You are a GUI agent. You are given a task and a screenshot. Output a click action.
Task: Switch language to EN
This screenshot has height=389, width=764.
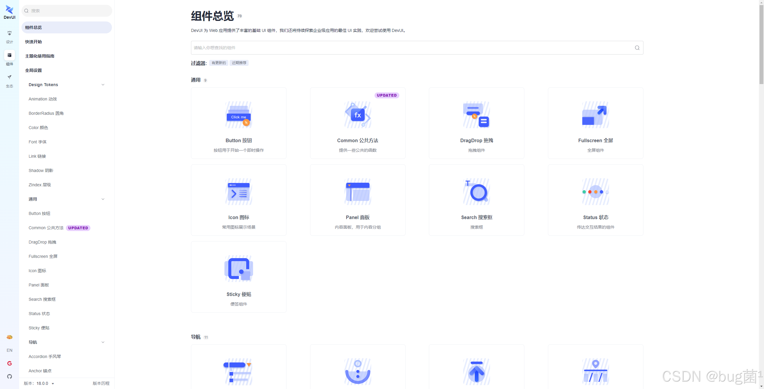pyautogui.click(x=10, y=350)
